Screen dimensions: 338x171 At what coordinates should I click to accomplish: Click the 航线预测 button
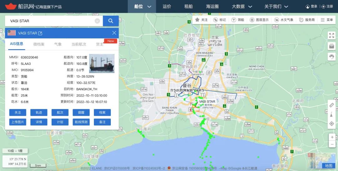(81, 122)
